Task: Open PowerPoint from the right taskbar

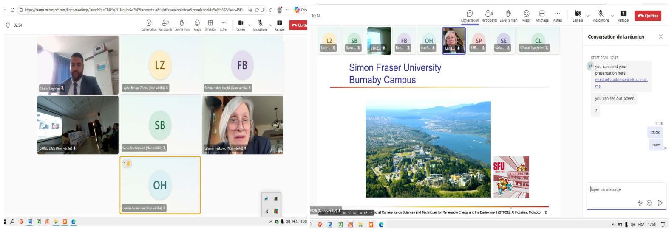Action: [x=350, y=225]
